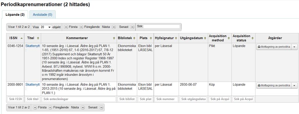Click the Sök utgångsdatum filter field
The height and width of the screenshot is (114, 299).
(193, 99)
